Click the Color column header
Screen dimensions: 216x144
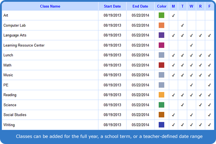point(162,6)
